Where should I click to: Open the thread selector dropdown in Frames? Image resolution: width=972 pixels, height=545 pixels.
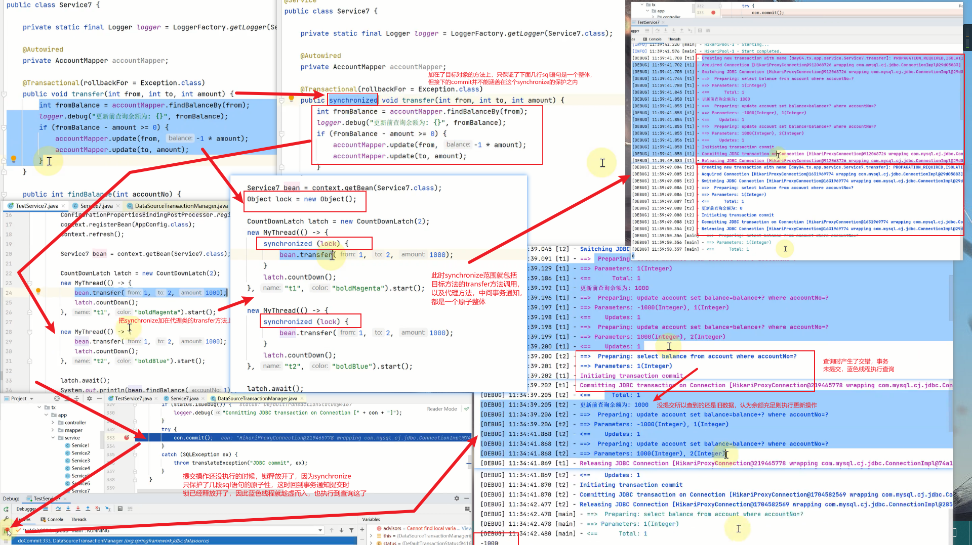(x=320, y=530)
